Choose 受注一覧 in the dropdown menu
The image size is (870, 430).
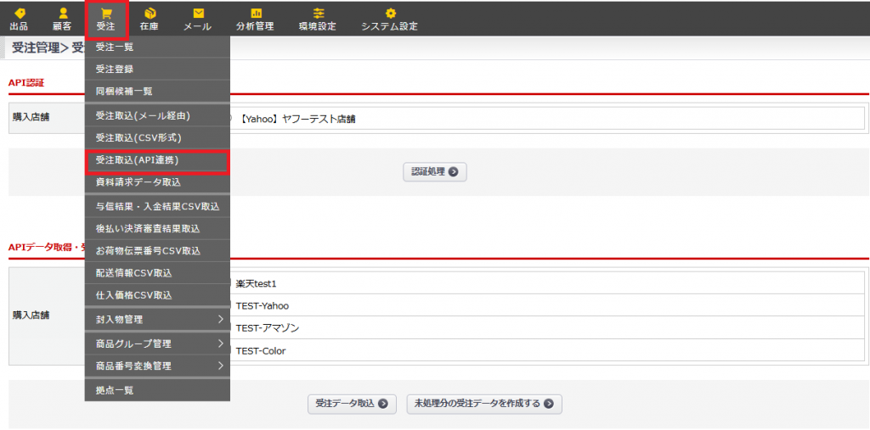click(157, 47)
